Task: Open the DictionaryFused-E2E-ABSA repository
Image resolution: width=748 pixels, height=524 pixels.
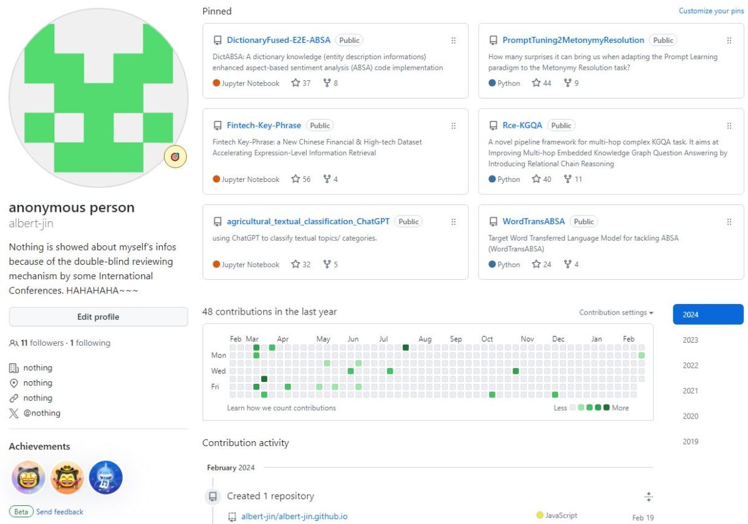Action: pyautogui.click(x=279, y=40)
